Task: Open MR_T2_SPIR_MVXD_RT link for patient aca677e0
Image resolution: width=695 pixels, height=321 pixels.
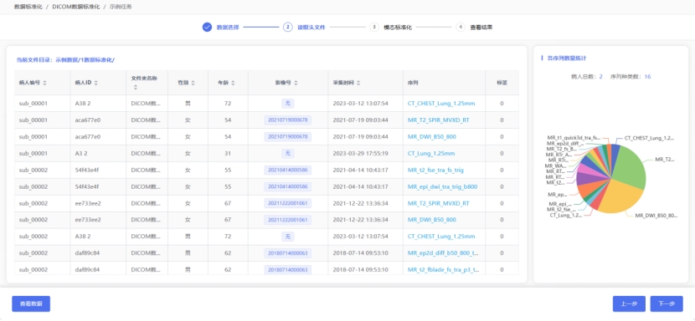Action: click(x=439, y=120)
